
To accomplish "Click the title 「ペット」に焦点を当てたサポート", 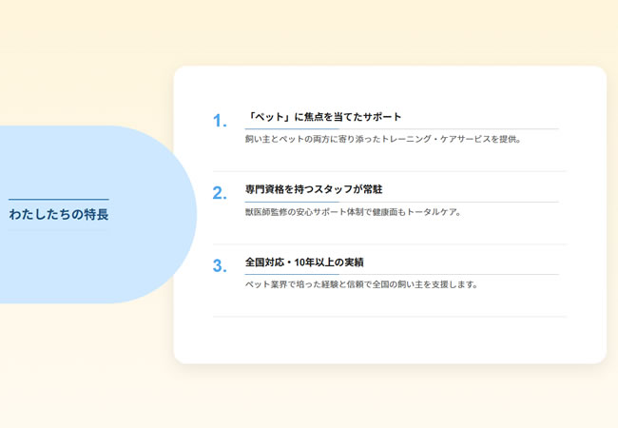I will pyautogui.click(x=323, y=117).
